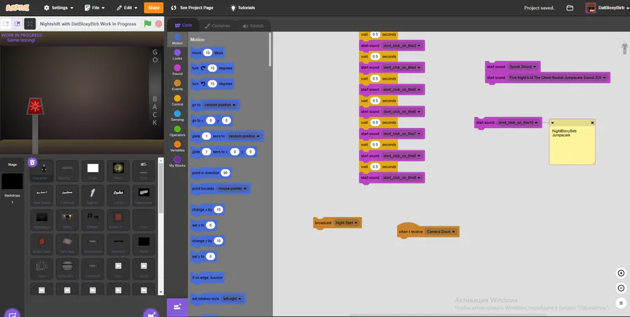Select the Looks block category
The image size is (630, 317).
[x=177, y=55]
